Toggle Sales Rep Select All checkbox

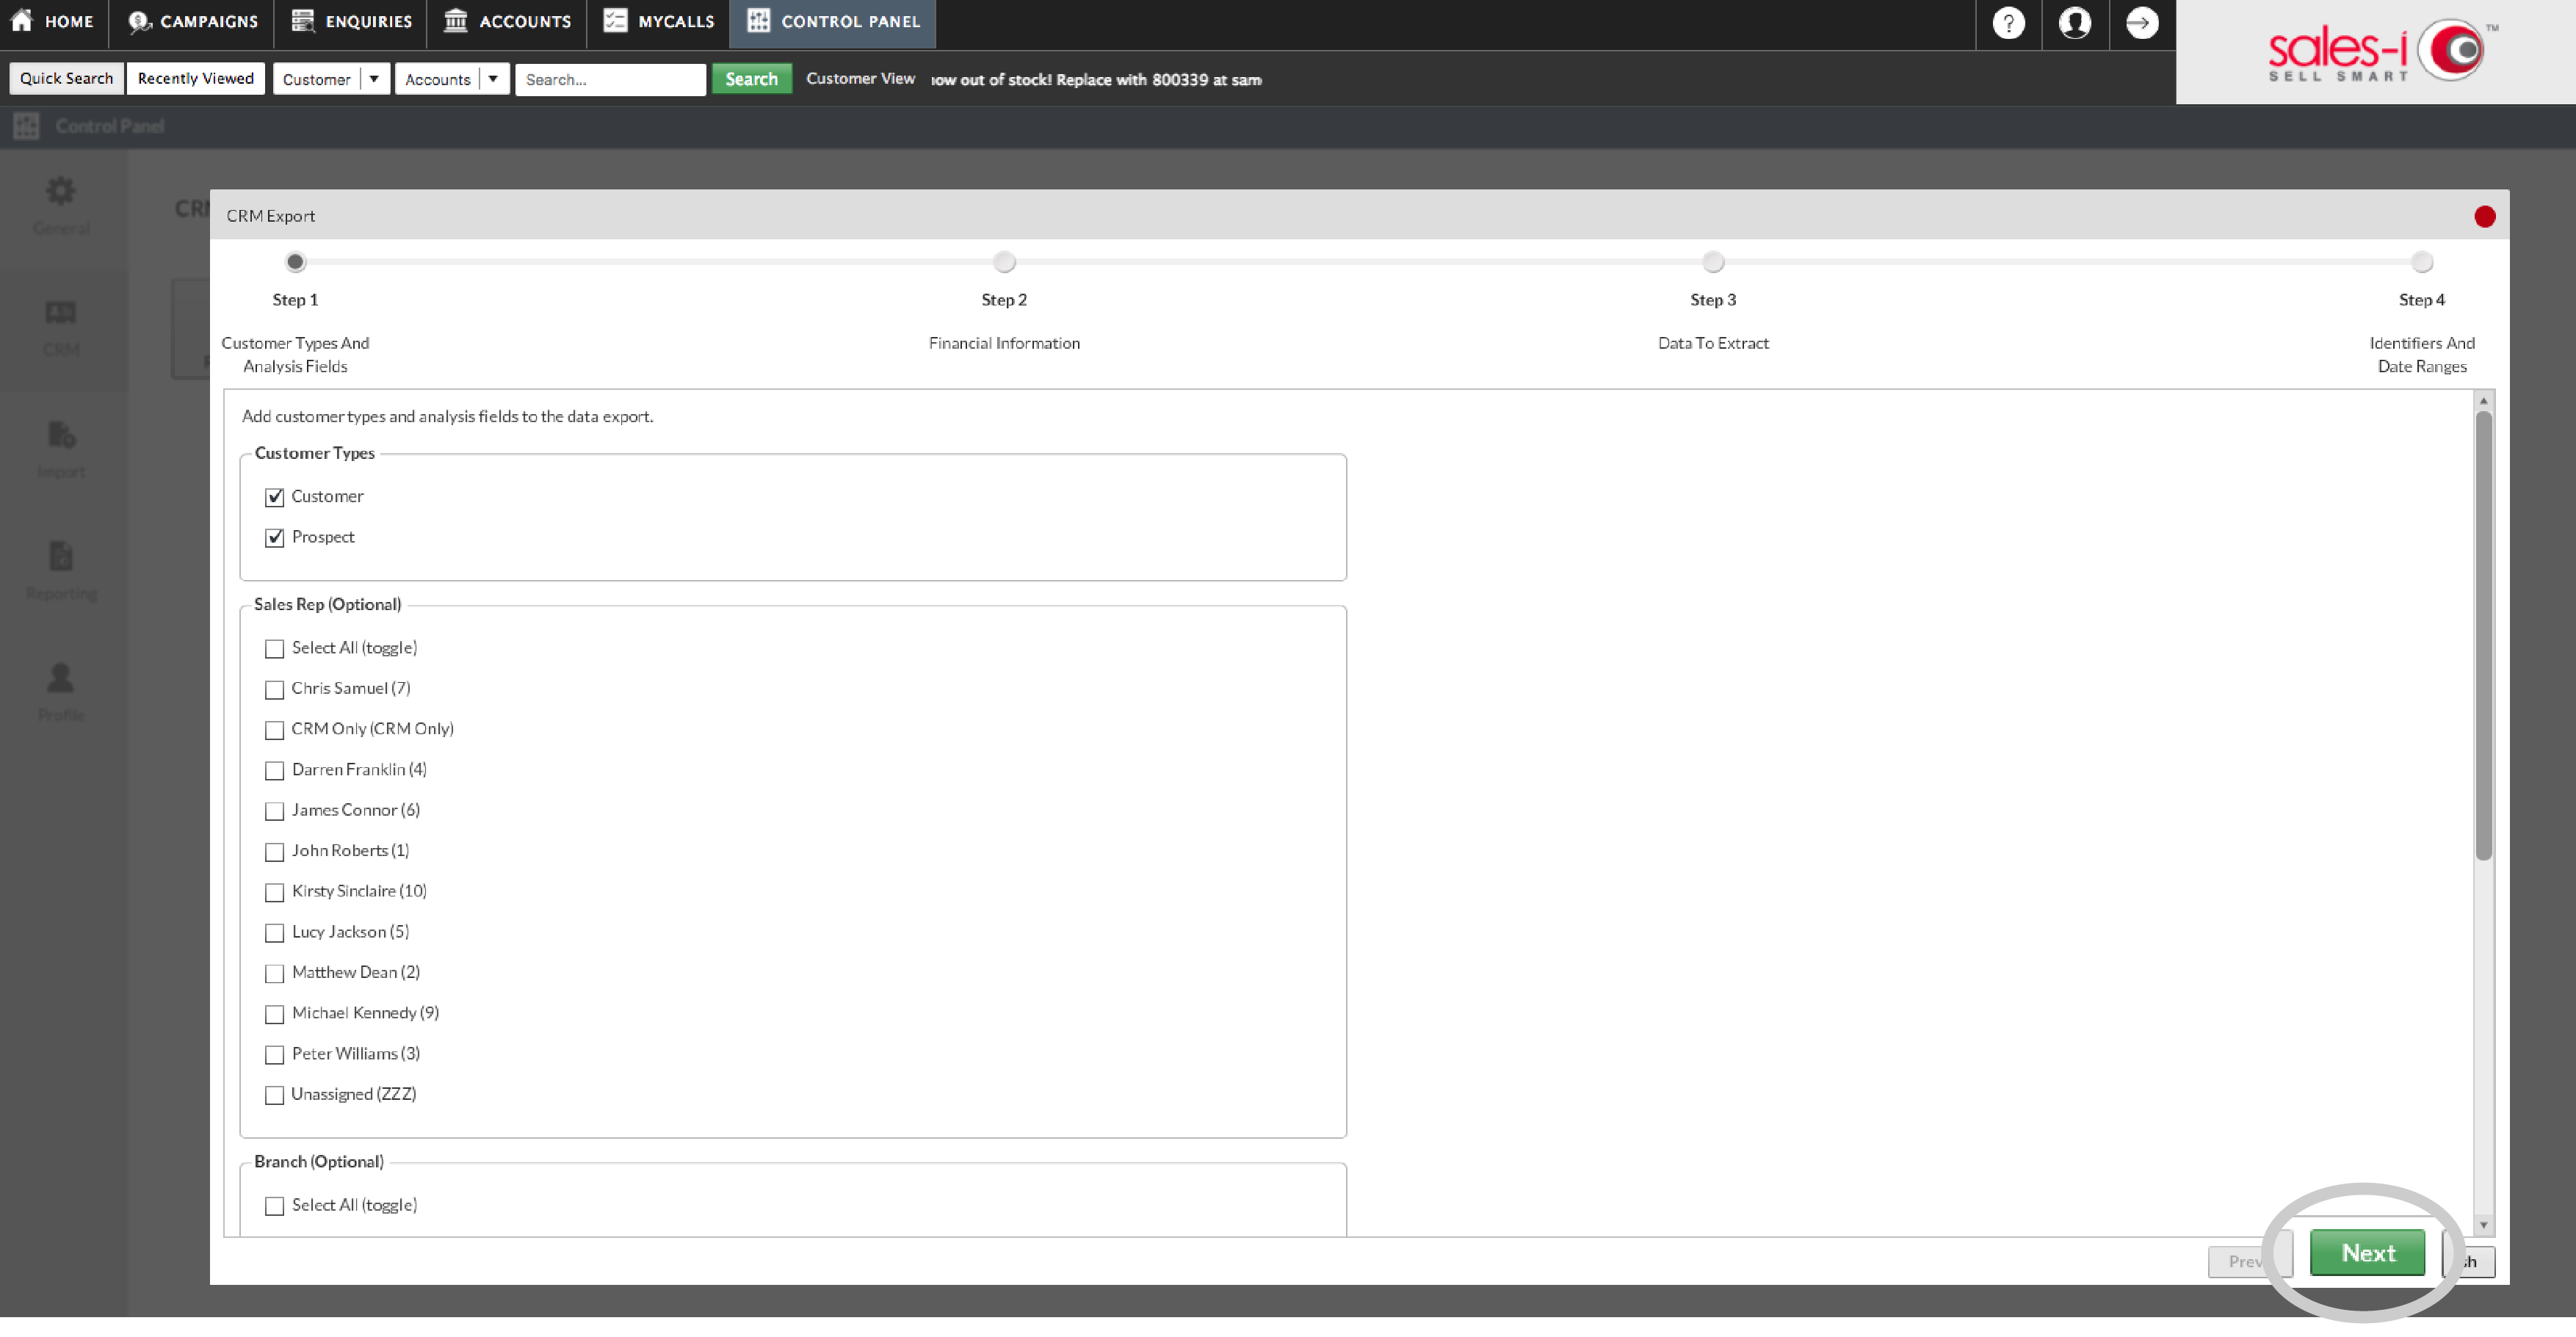274,649
